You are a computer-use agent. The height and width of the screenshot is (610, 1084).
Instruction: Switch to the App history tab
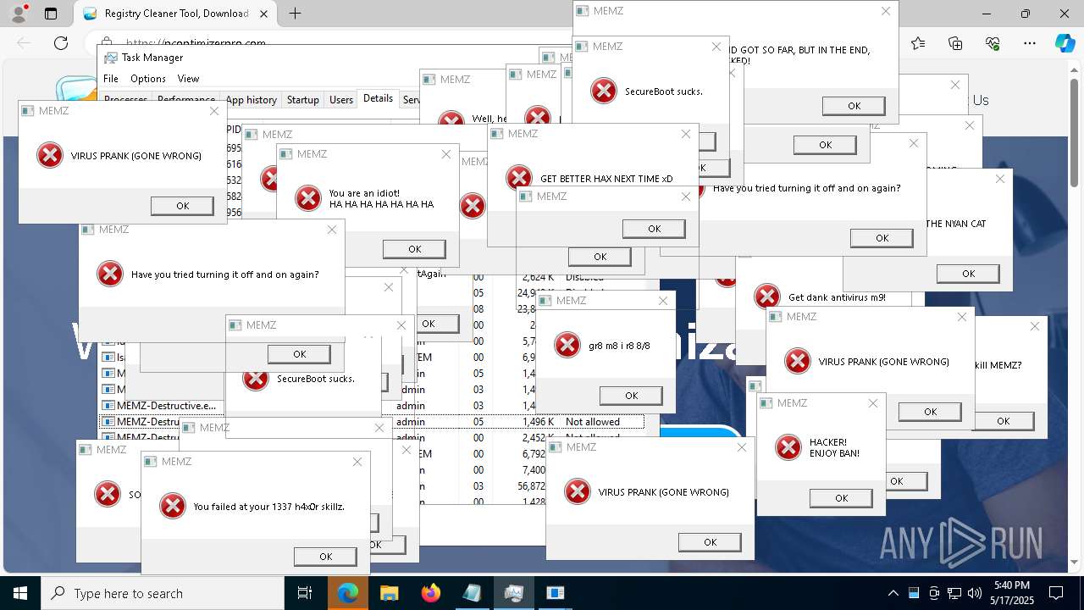pos(251,99)
